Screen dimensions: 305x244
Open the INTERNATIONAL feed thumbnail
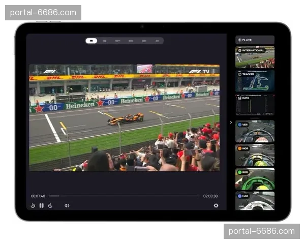[255, 57]
